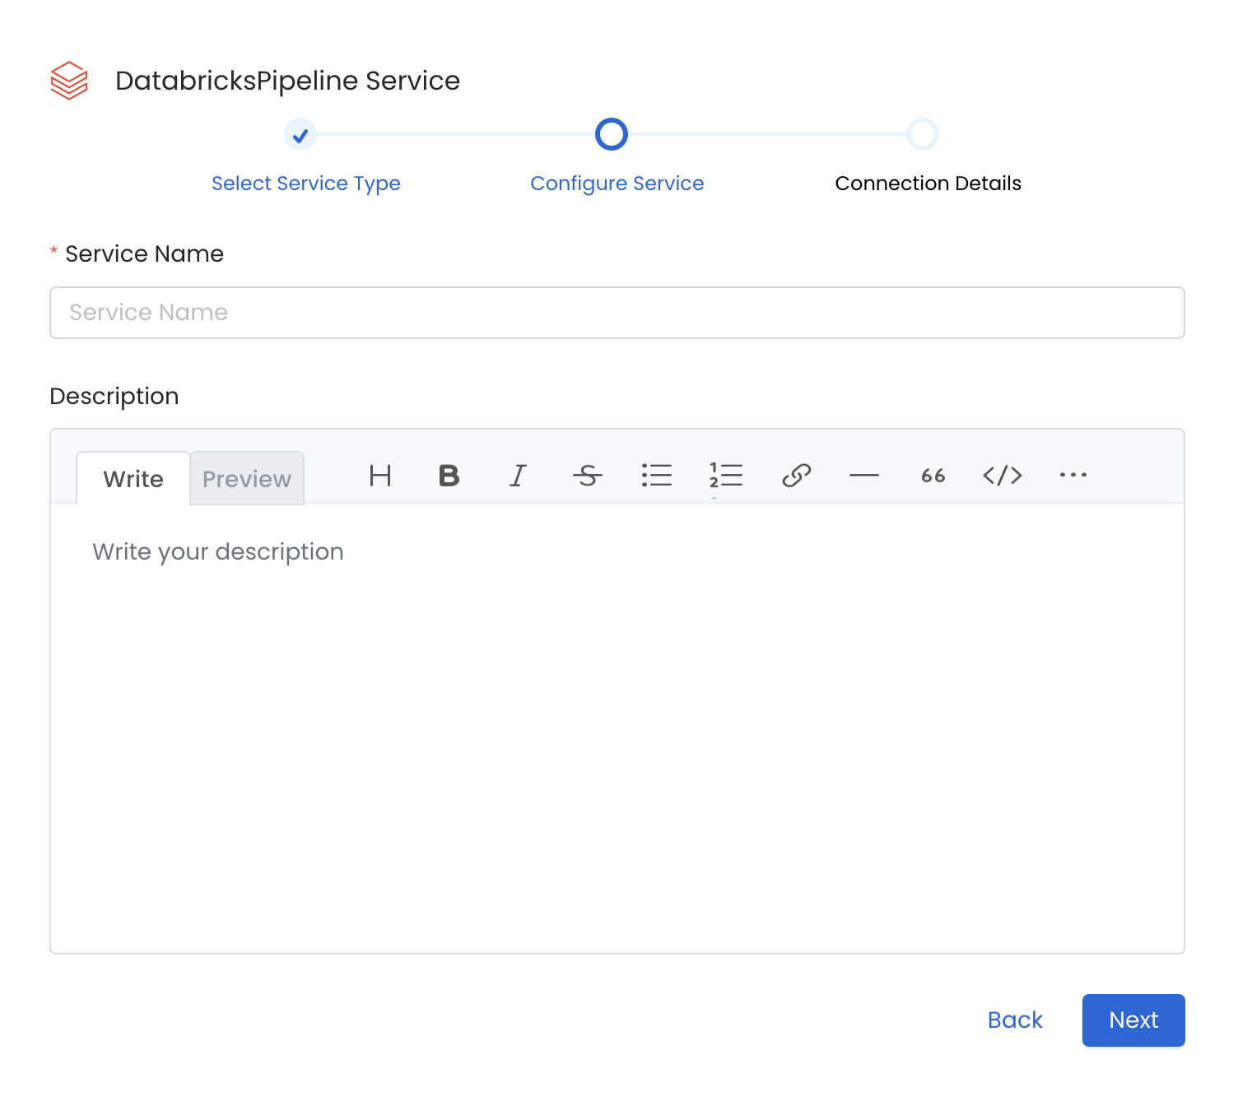Click the completed Select Service Type checkmark
The image size is (1238, 1106).
[300, 134]
